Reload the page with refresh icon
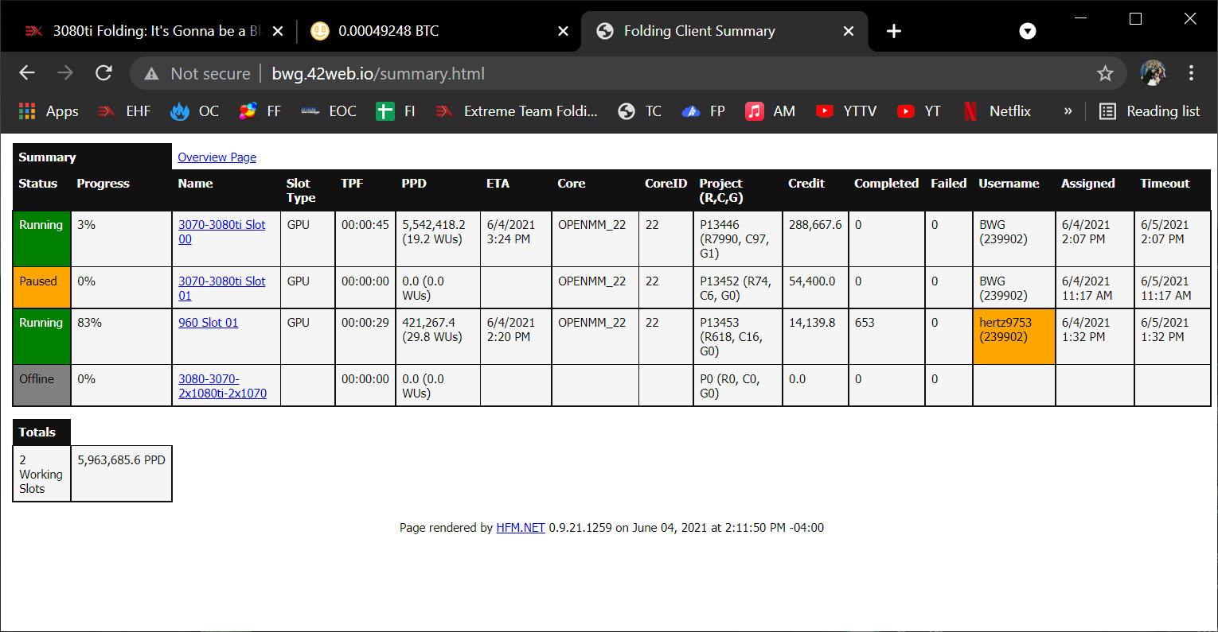 pos(103,73)
